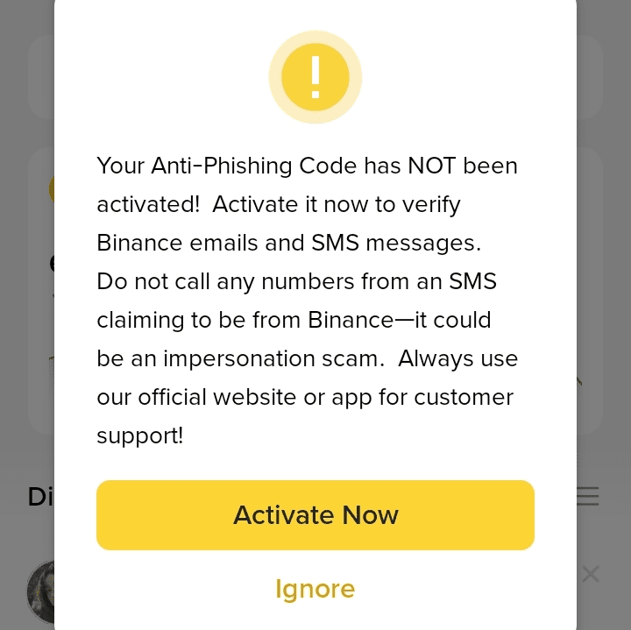
Task: Dismiss the warning with Ignore
Action: tap(315, 589)
